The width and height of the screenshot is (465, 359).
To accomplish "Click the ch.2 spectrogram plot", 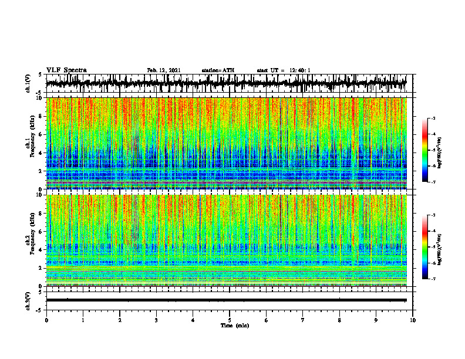I will point(227,241).
